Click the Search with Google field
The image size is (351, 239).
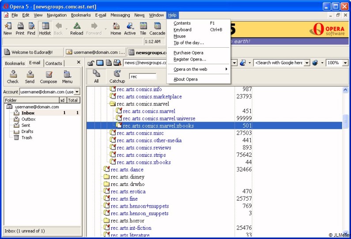click(x=279, y=63)
